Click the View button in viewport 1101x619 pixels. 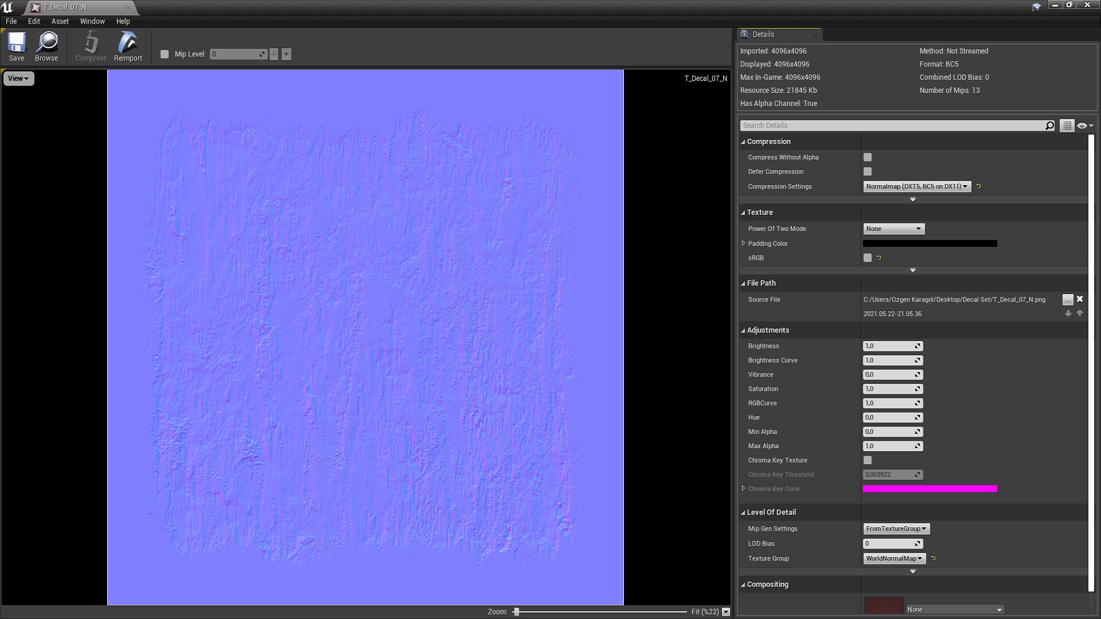point(18,79)
